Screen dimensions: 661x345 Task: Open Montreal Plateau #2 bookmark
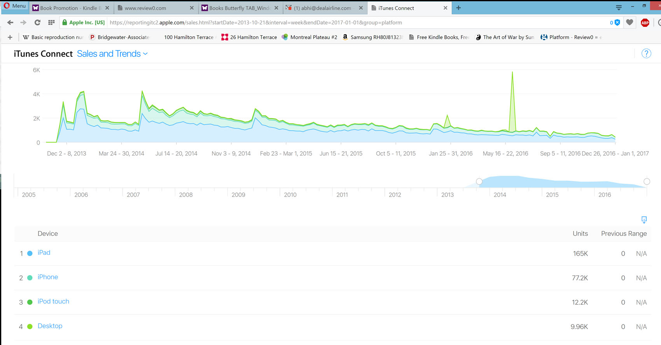pyautogui.click(x=310, y=37)
